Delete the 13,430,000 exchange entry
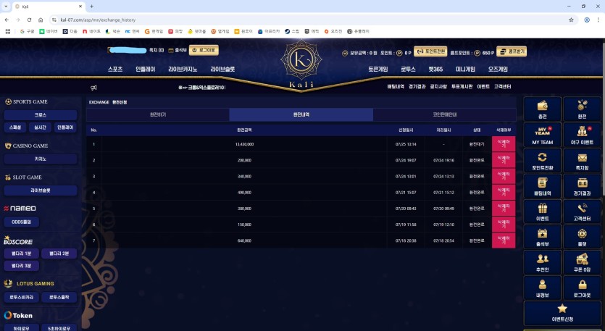This screenshot has height=331, width=605. coord(503,143)
